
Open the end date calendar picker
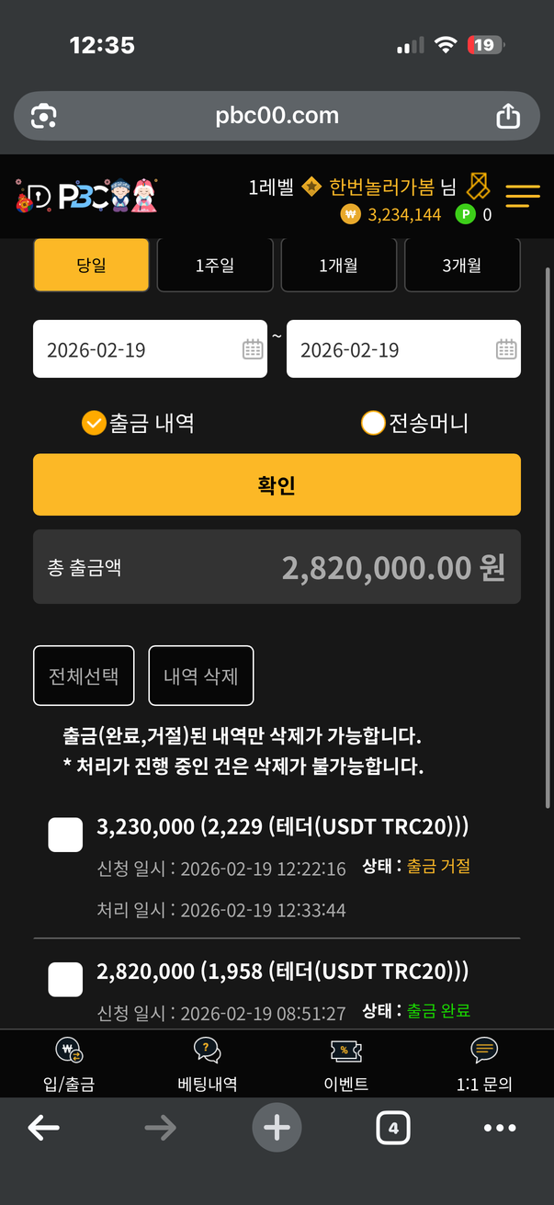(506, 349)
